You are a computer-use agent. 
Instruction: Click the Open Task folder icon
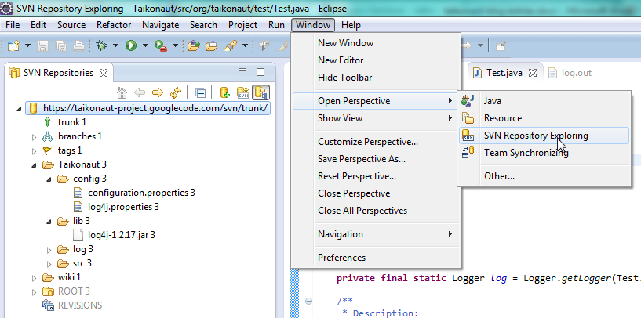211,45
